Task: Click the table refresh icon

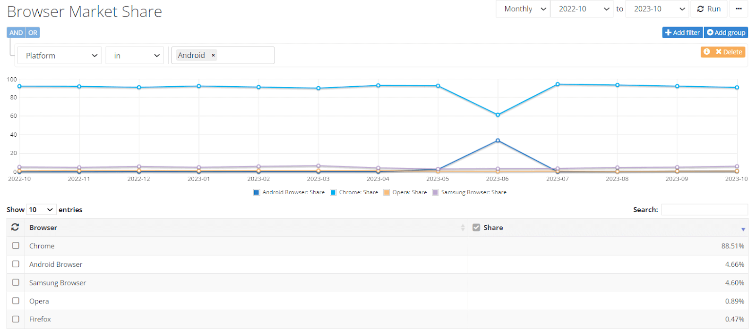Action: tap(15, 227)
